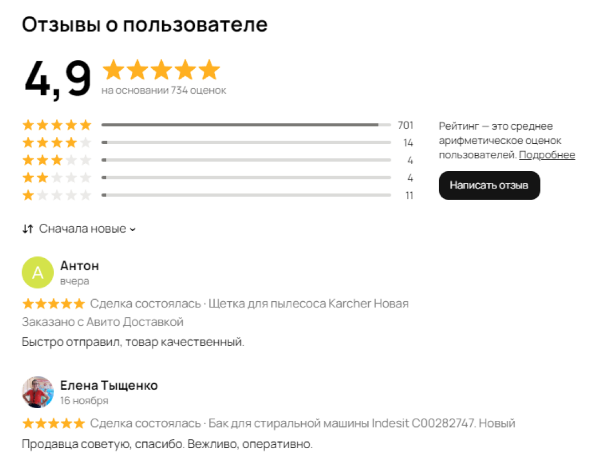This screenshot has height=468, width=598.
Task: Open "Щетка для пылесоса Karcher Новая" listing
Action: coord(308,304)
